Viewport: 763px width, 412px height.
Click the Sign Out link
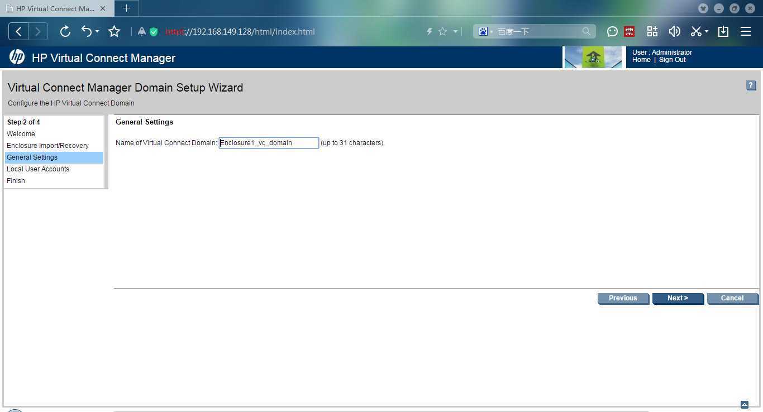(673, 60)
